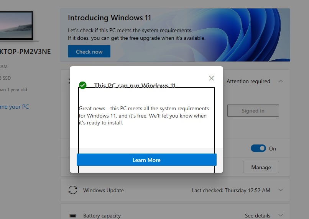Click the PC name ending in PM2V3NE
The image size is (309, 219).
(25, 52)
